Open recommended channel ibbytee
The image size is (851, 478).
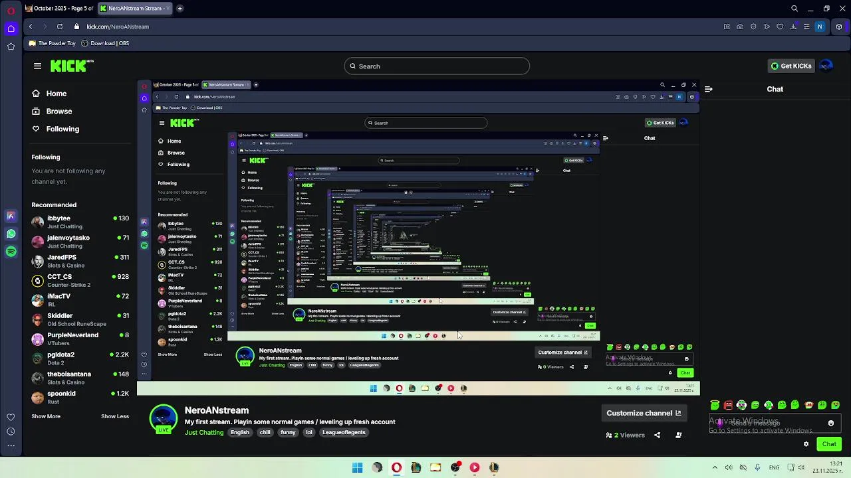point(80,222)
